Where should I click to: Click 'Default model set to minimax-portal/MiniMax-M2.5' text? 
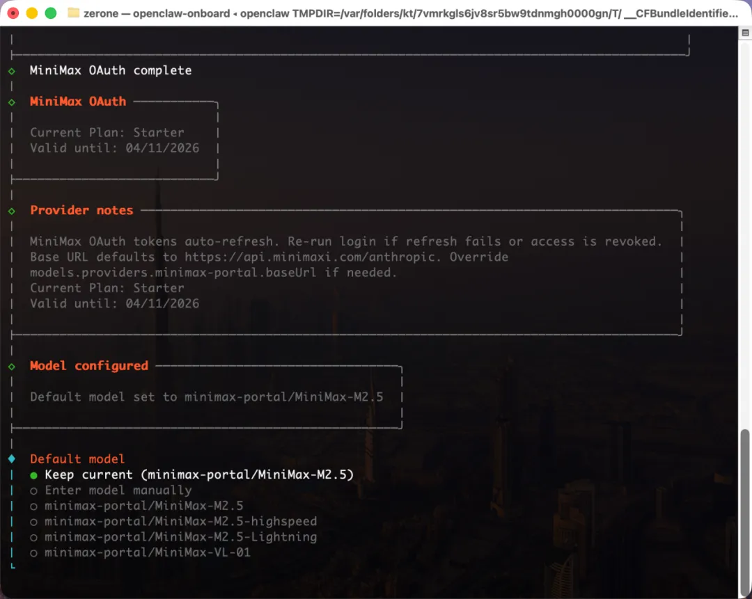click(207, 397)
